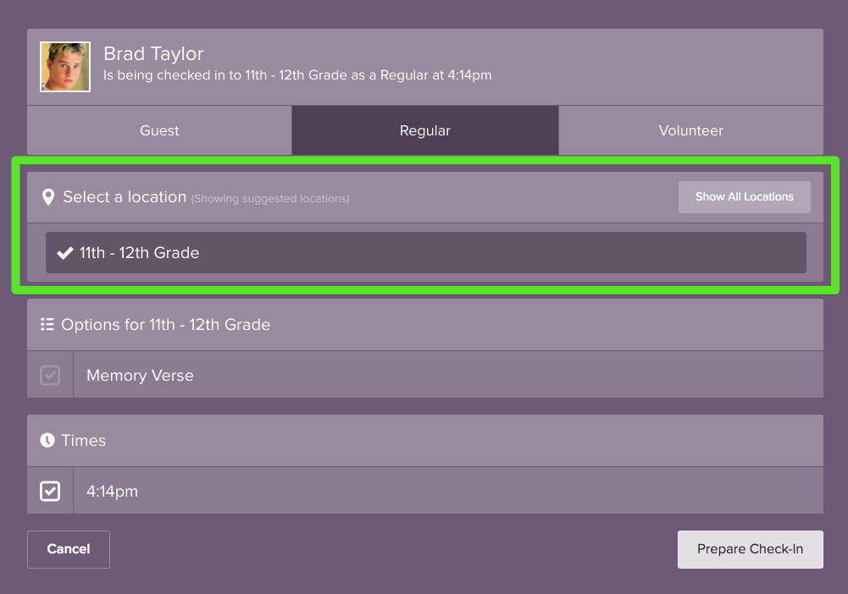
Task: Click the 4:14pm time label
Action: click(112, 492)
